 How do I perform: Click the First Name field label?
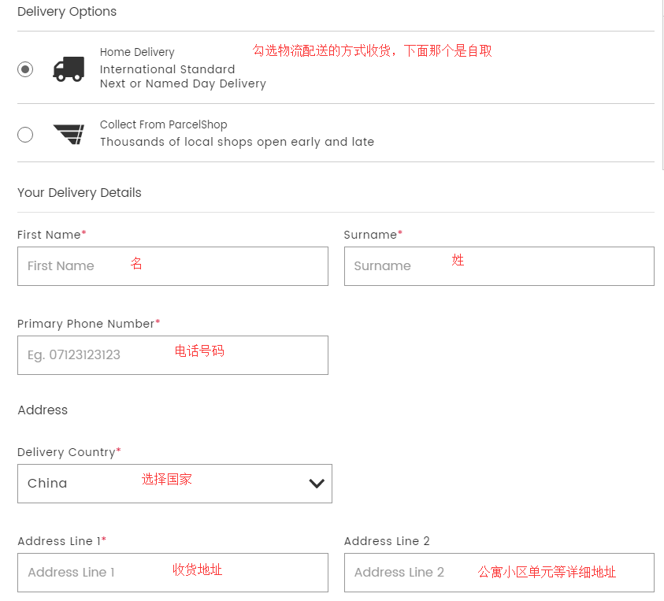[49, 235]
